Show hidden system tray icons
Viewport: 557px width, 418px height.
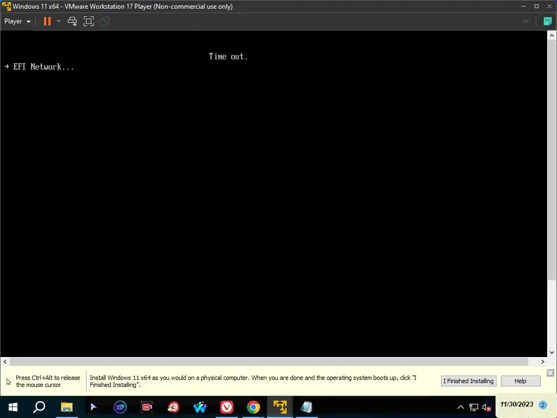point(460,407)
